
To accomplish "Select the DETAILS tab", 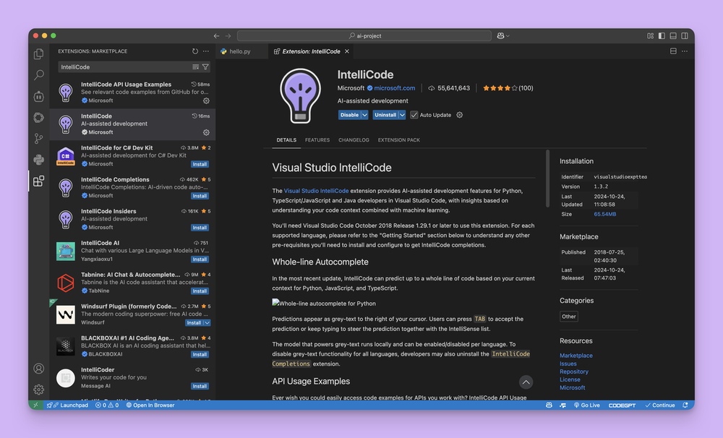I will pyautogui.click(x=286, y=139).
